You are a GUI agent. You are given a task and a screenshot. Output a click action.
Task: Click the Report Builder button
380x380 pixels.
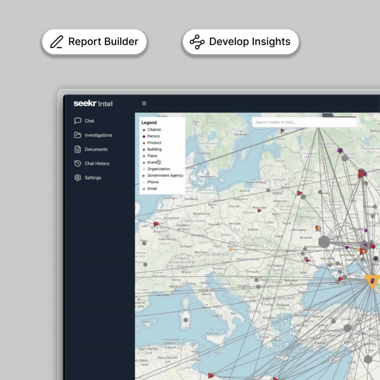(x=94, y=42)
